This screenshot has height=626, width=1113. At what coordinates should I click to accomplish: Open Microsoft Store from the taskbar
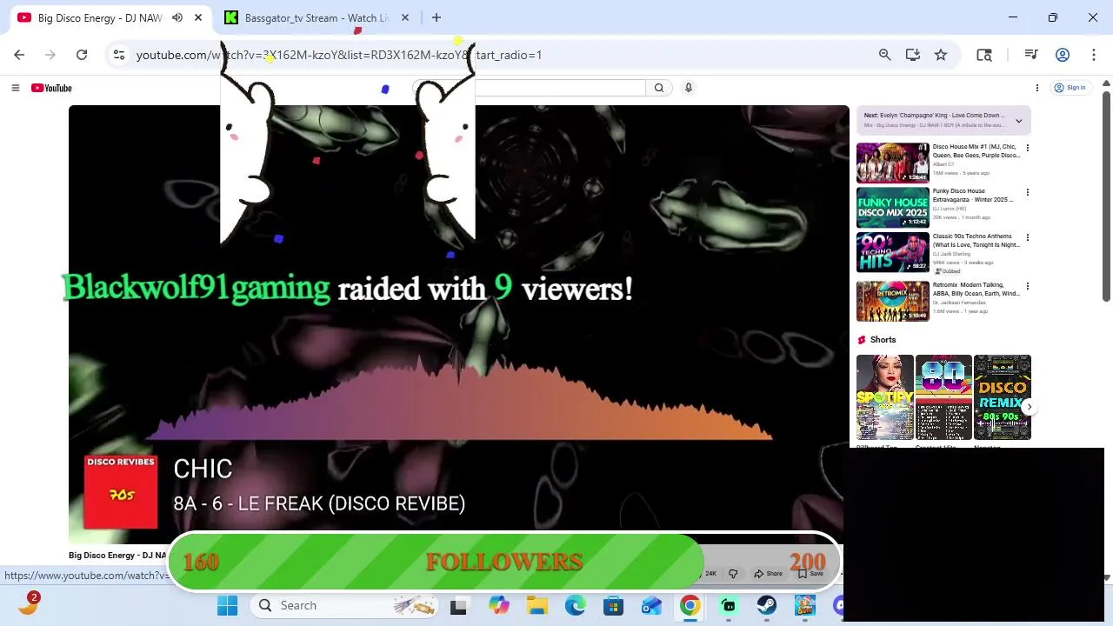(x=613, y=605)
